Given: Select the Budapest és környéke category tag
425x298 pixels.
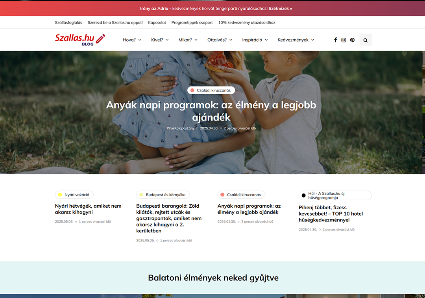Looking at the screenshot, I should click(163, 195).
